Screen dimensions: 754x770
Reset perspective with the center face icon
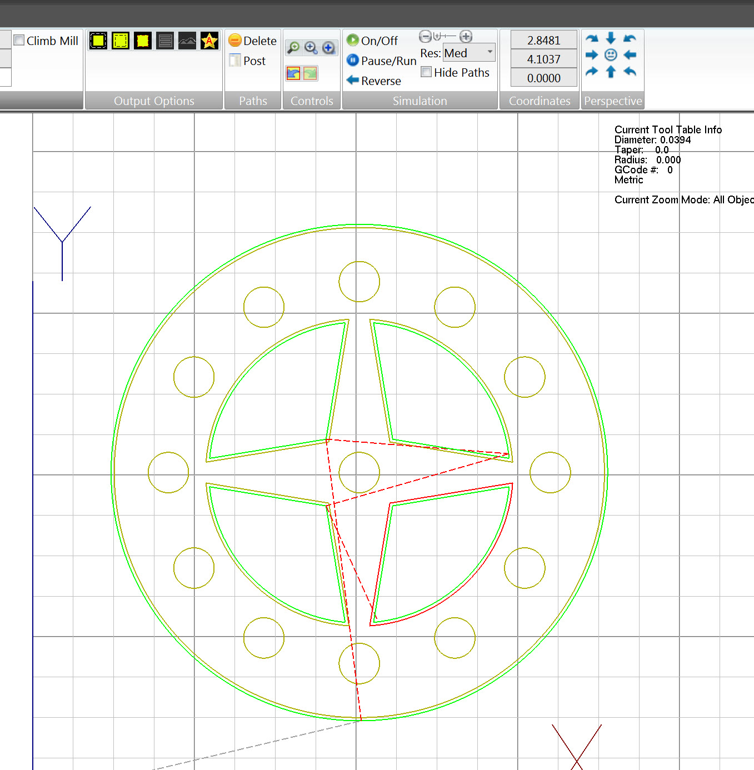(x=611, y=54)
